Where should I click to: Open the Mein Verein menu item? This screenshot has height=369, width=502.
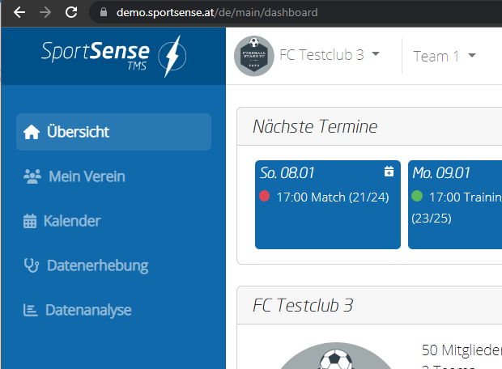tap(87, 176)
